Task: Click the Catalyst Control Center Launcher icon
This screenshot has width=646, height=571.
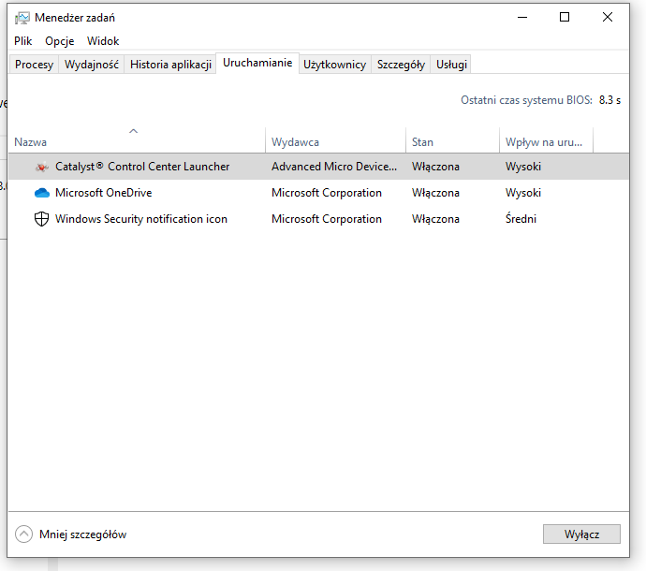Action: 41,167
